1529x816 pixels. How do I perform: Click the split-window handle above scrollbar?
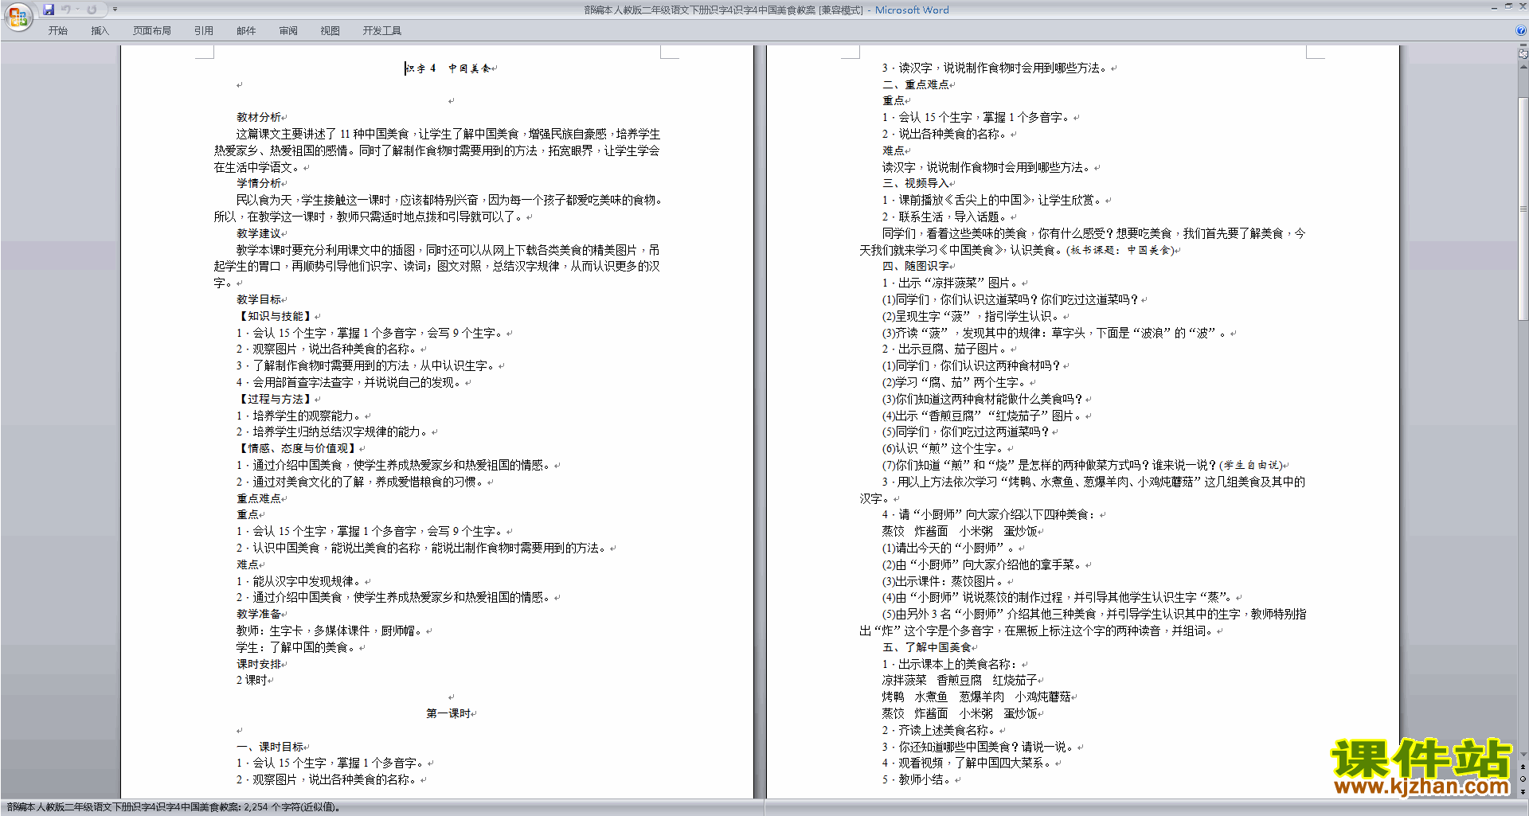click(1523, 46)
